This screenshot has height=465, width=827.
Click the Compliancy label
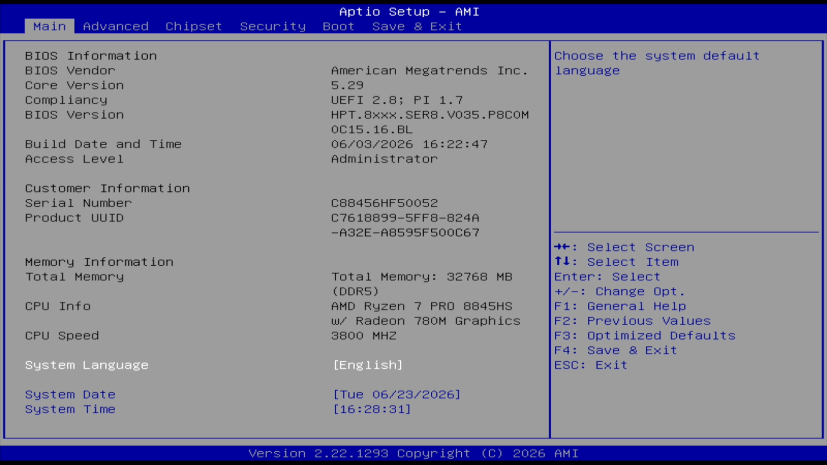point(66,100)
